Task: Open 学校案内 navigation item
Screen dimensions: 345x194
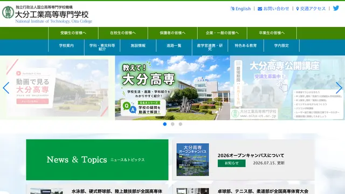Action: coord(66,46)
